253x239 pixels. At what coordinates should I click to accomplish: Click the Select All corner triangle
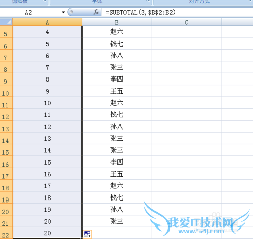coord(6,22)
